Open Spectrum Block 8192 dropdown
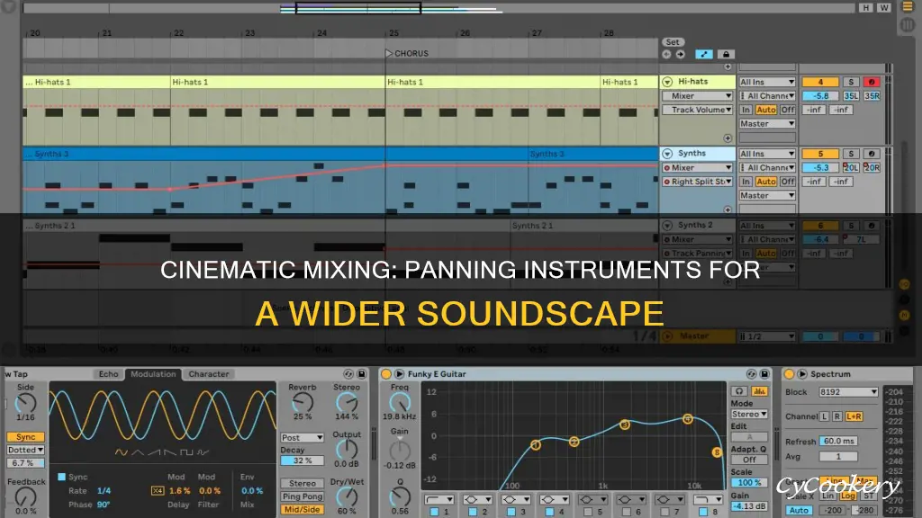This screenshot has height=518, width=922. coord(848,392)
